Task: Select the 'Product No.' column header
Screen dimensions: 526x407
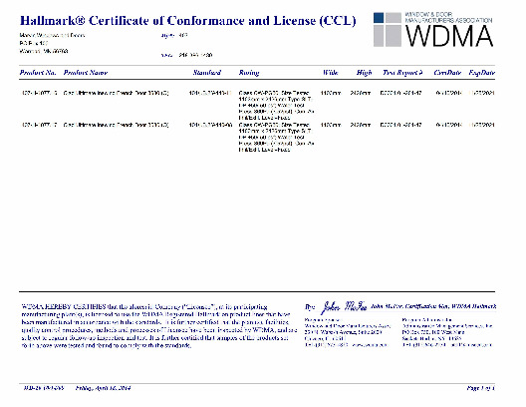Action: (x=38, y=73)
